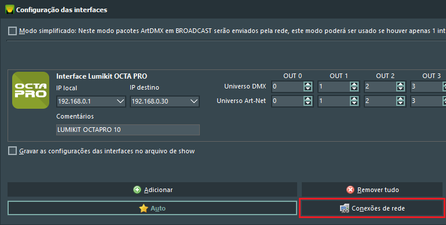This screenshot has height=225, width=446.
Task: Increase OUT 2 Universo DMX value
Action: pyautogui.click(x=400, y=84)
